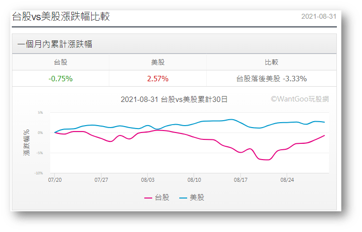Image resolution: width=362 pixels, height=232 pixels.
Task: Click the 07/20 label on x-axis
Action: (54, 180)
